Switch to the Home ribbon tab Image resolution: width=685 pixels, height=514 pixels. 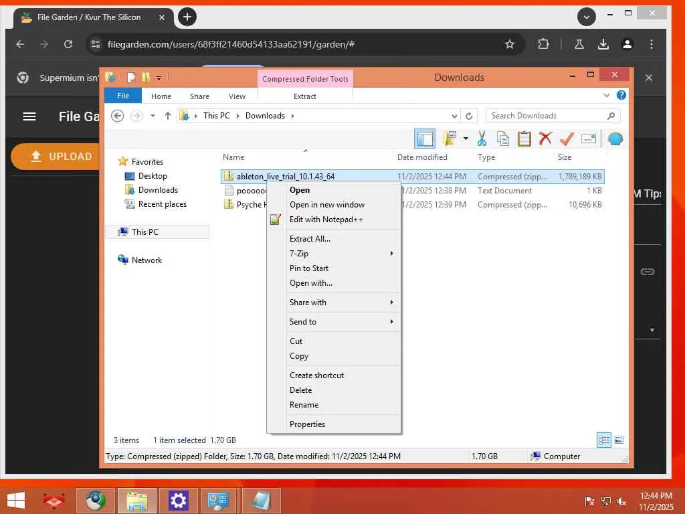coord(161,96)
